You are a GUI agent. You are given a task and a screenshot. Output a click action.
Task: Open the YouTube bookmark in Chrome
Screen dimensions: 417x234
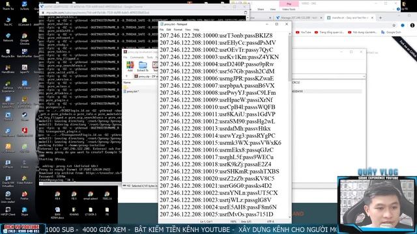coord(303,32)
